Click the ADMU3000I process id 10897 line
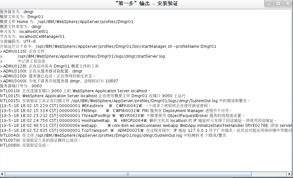This screenshot has width=293, height=178. [x=59, y=81]
